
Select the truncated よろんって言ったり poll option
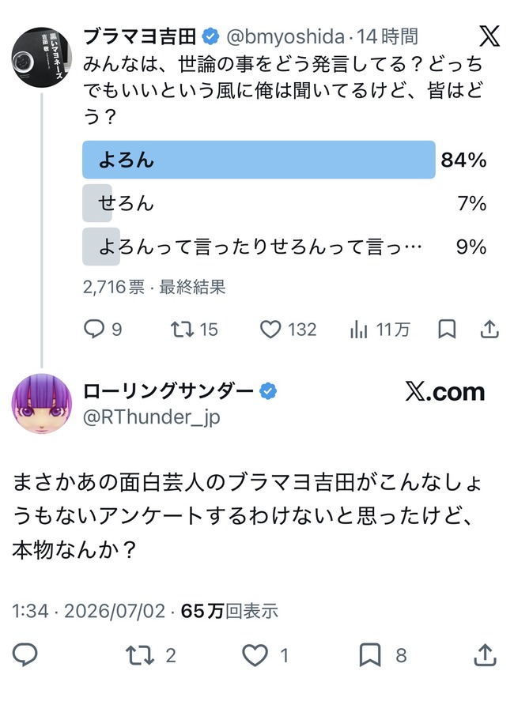(285, 247)
